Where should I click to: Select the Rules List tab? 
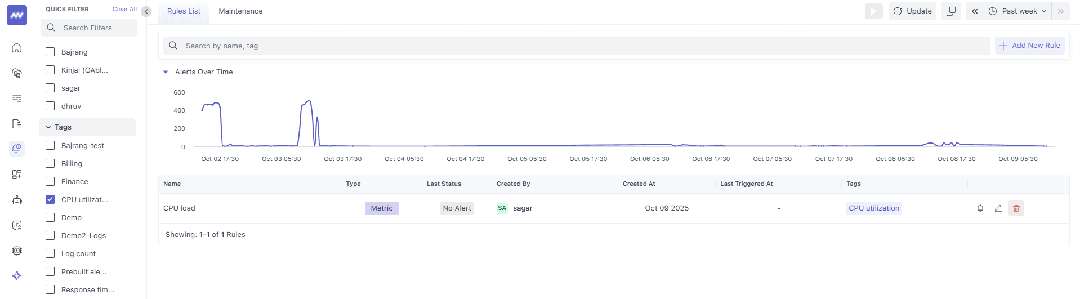coord(184,11)
